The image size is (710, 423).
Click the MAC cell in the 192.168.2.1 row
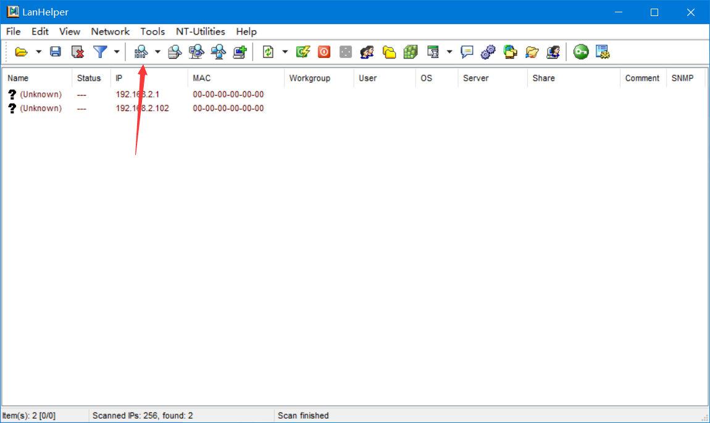(228, 94)
